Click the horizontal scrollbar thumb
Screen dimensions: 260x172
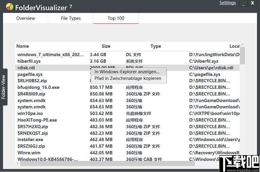pos(108,164)
